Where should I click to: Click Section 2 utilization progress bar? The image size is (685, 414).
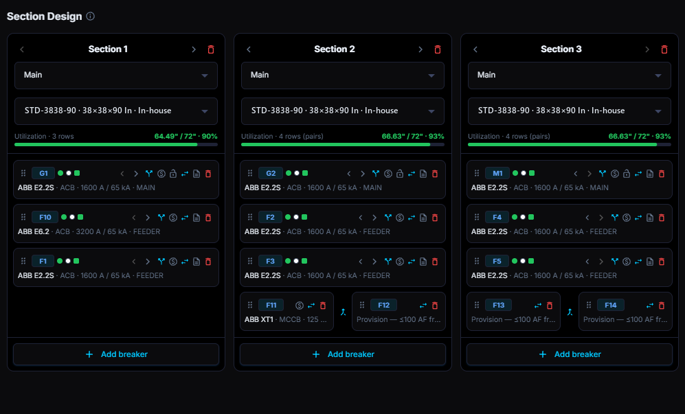coord(343,145)
